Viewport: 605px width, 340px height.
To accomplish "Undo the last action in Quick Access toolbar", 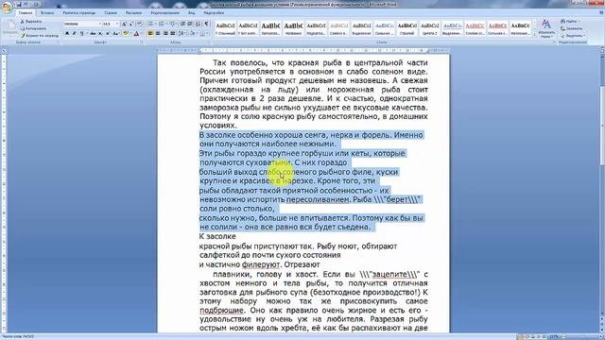I will pos(26,4).
